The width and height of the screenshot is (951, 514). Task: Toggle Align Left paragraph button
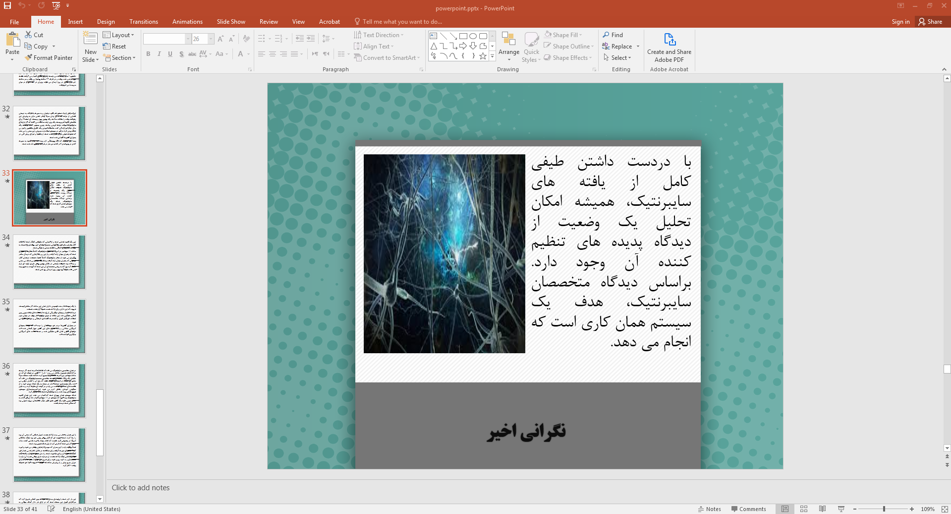tap(262, 54)
